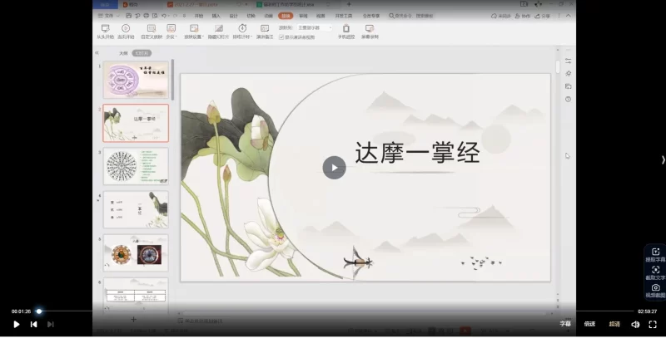The height and width of the screenshot is (338, 666).
Task: Open the 倍速 playback speed menu
Action: point(589,324)
